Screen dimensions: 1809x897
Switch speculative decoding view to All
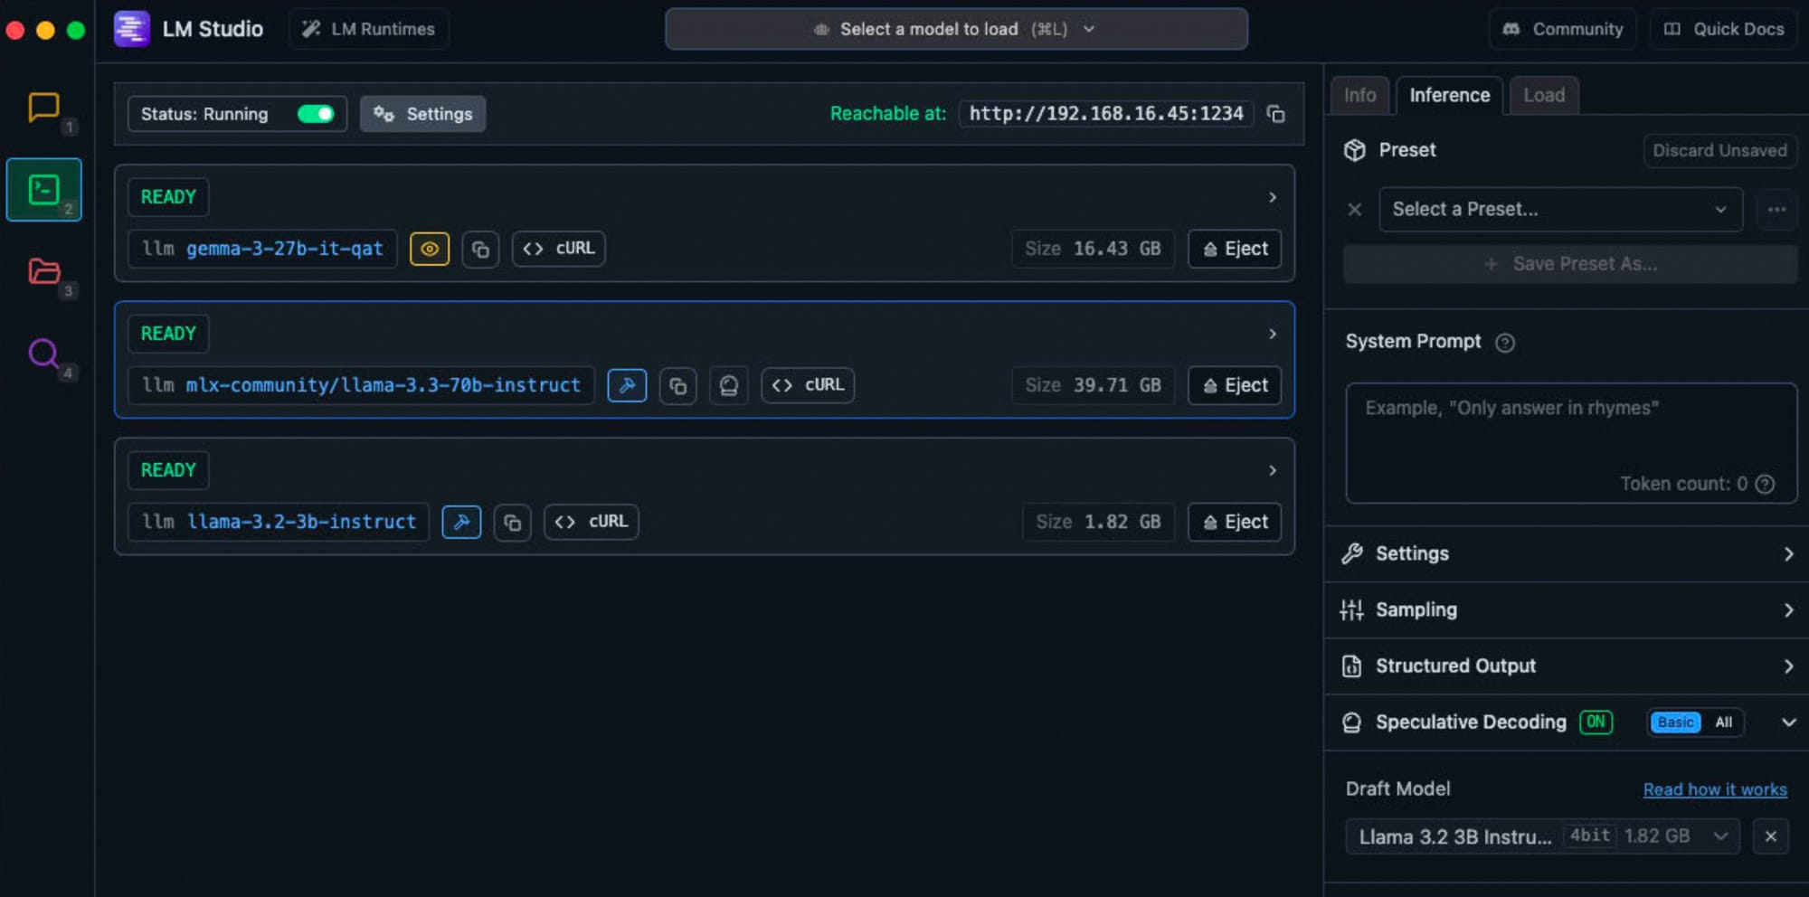click(1723, 722)
